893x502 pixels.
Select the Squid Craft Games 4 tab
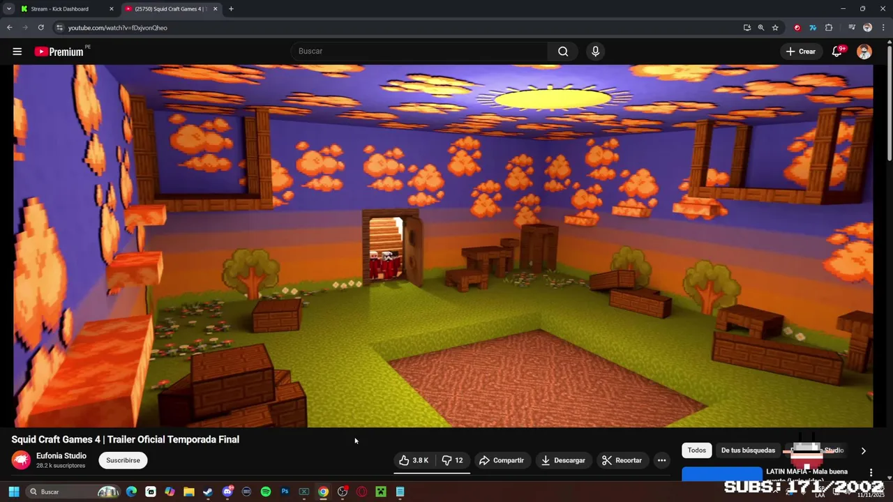point(172,9)
